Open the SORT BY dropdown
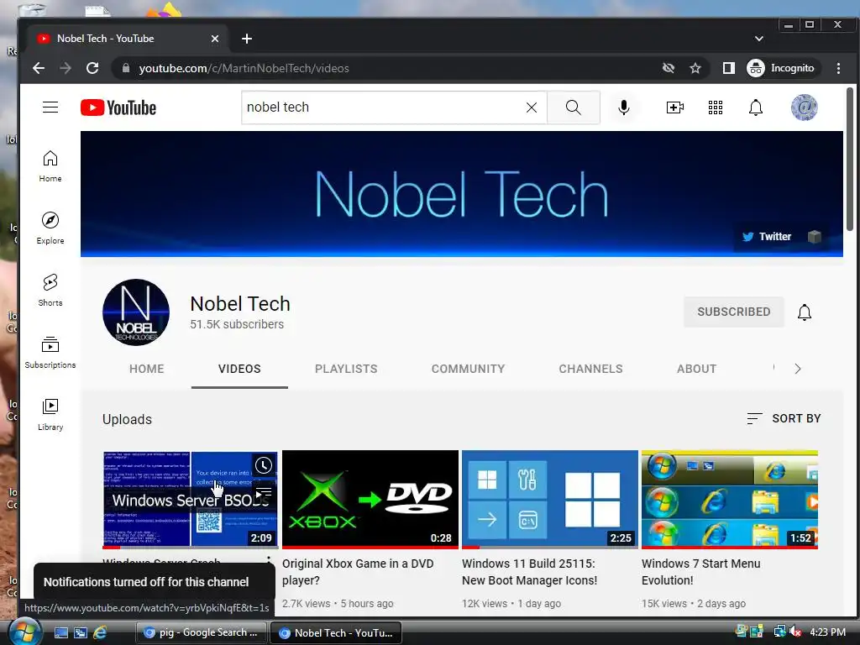The width and height of the screenshot is (860, 645). coord(784,418)
